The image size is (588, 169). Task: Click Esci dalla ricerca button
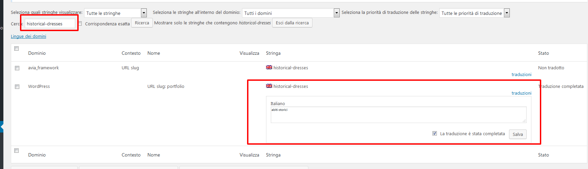292,23
